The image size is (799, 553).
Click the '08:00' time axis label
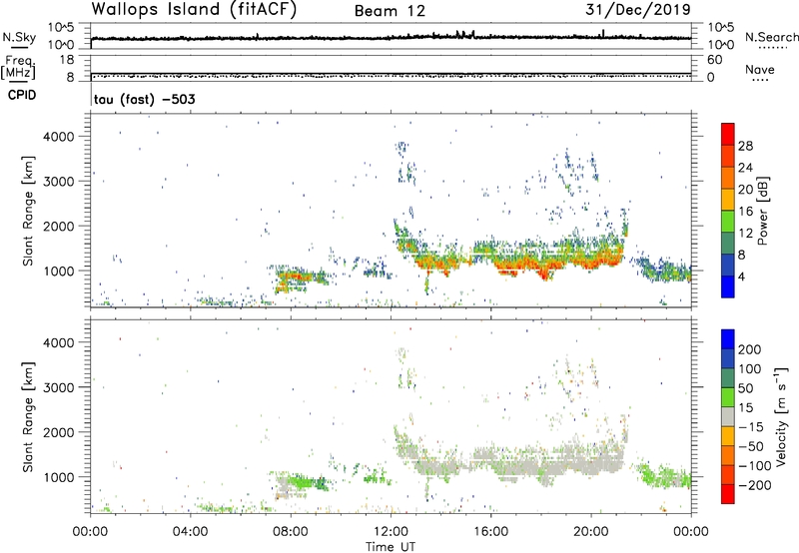291,532
